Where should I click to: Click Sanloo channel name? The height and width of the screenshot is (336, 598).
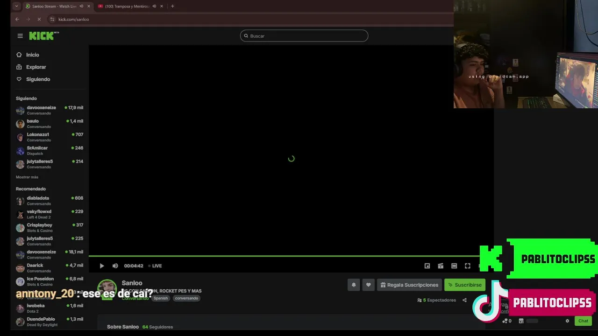[132, 283]
